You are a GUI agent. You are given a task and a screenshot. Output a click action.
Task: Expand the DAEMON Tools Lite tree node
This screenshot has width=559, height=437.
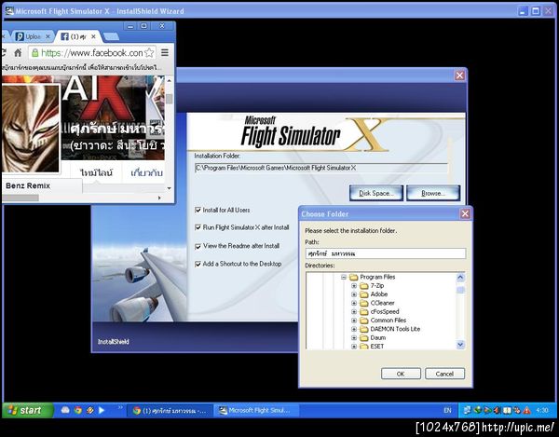(x=354, y=329)
